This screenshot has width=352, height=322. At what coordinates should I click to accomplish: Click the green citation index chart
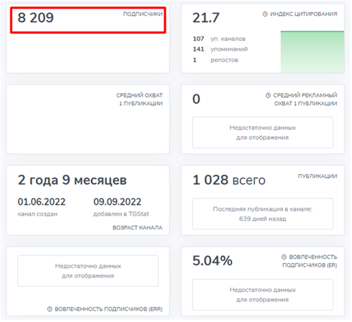(312, 52)
